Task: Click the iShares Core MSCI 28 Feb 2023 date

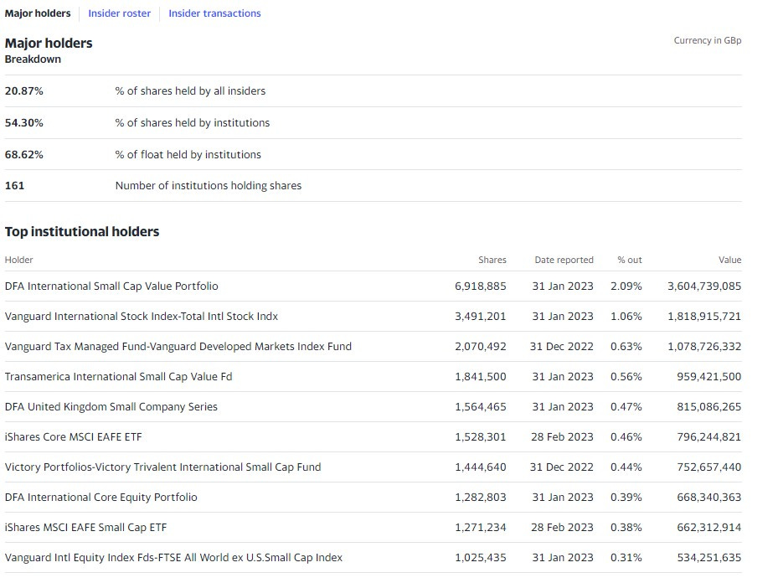Action: [562, 437]
